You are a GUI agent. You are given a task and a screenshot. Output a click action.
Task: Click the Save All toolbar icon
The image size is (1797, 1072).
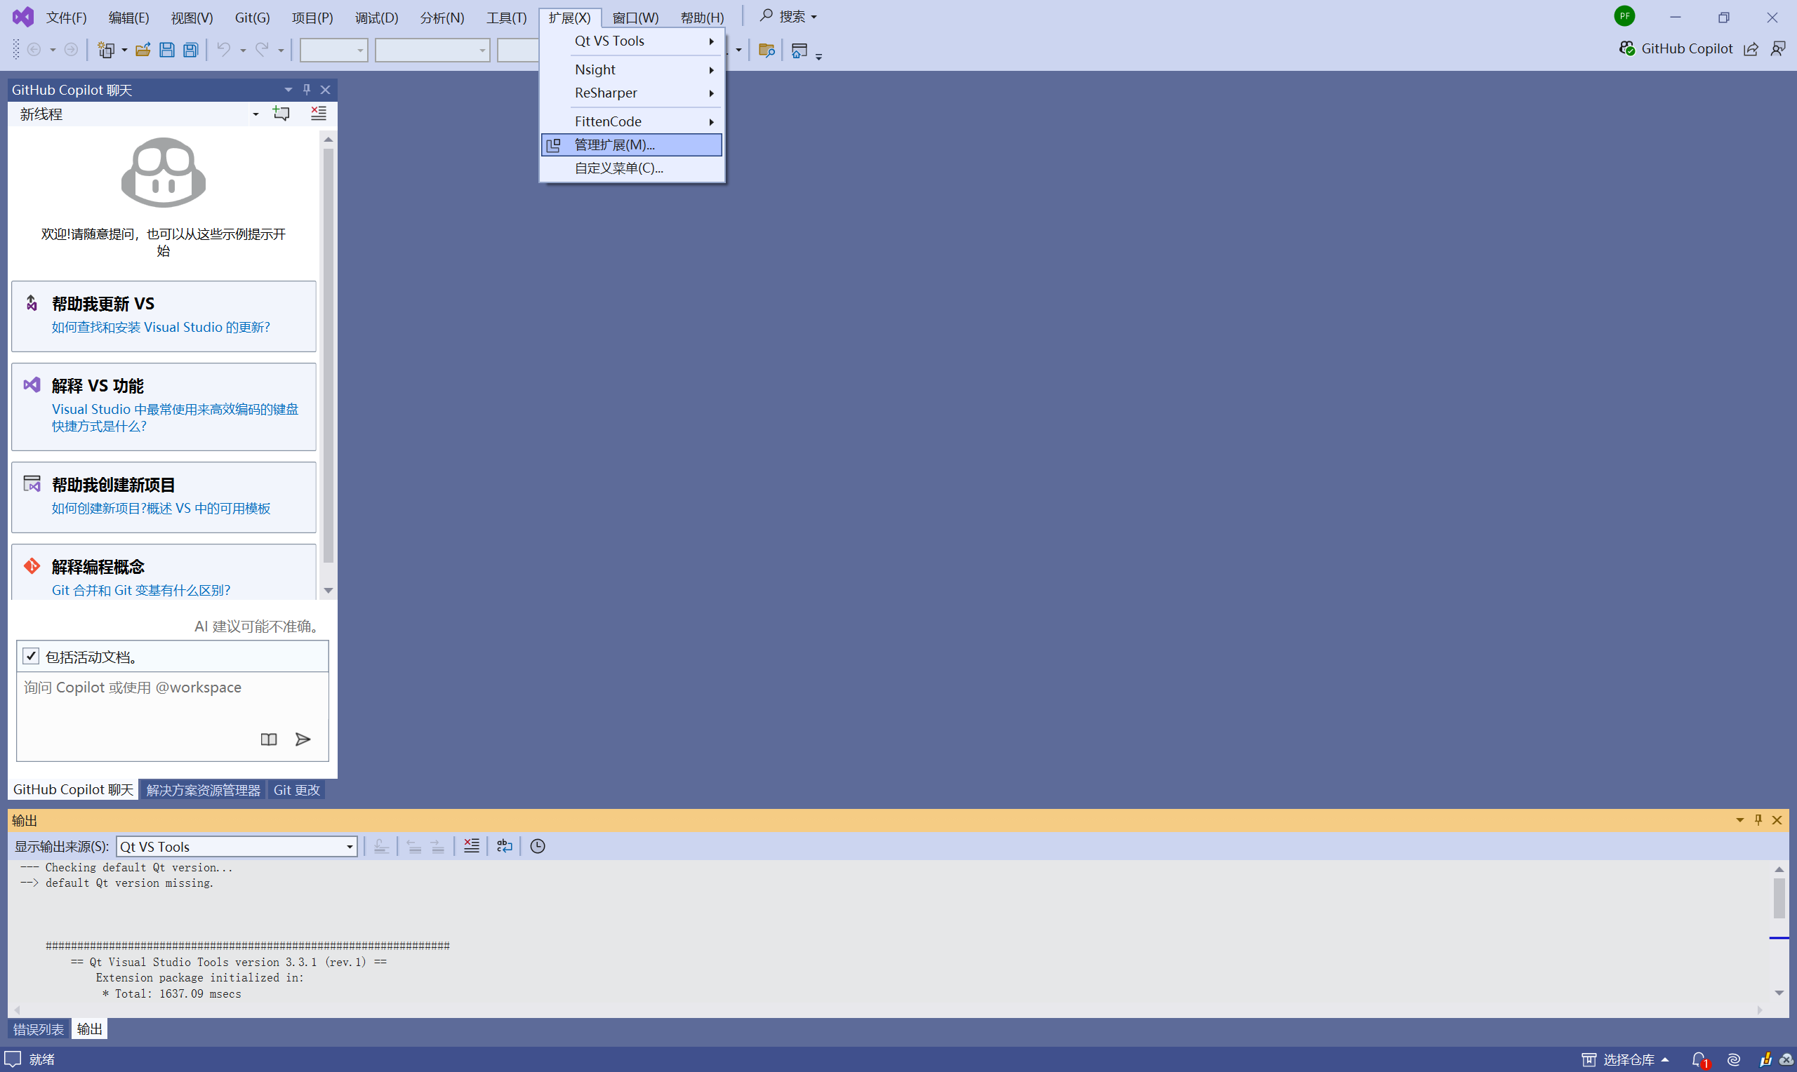(x=191, y=50)
